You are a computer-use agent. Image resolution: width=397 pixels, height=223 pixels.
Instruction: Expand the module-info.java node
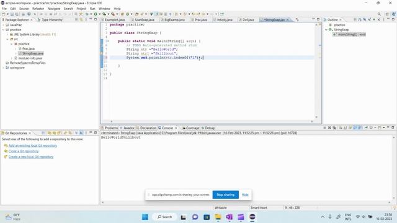pyautogui.click(x=12, y=58)
